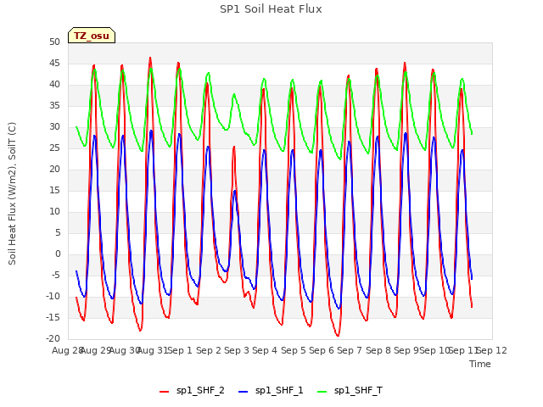
Task: Click the TZ_osu annotation label
Action: [x=92, y=36]
